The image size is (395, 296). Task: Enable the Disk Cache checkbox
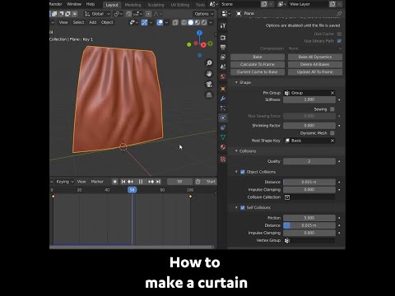(339, 34)
